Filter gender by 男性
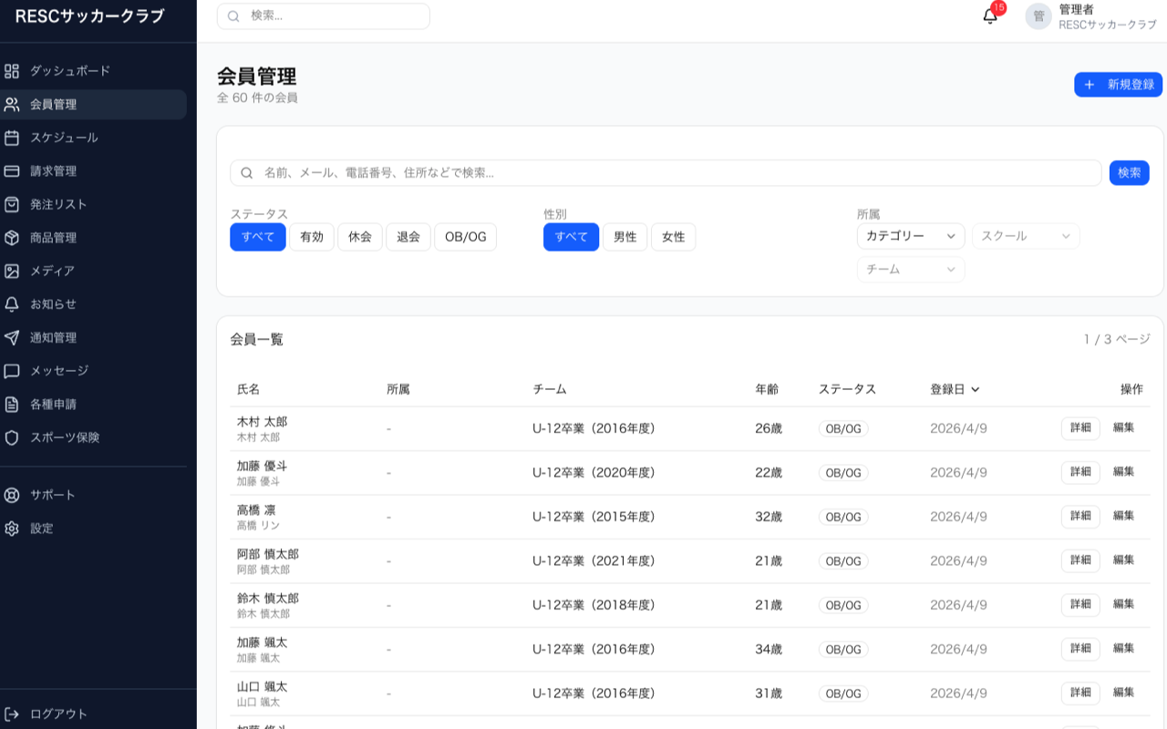This screenshot has width=1167, height=729. (625, 237)
